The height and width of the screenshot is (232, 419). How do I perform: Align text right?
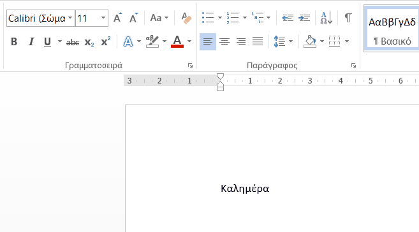tap(241, 41)
